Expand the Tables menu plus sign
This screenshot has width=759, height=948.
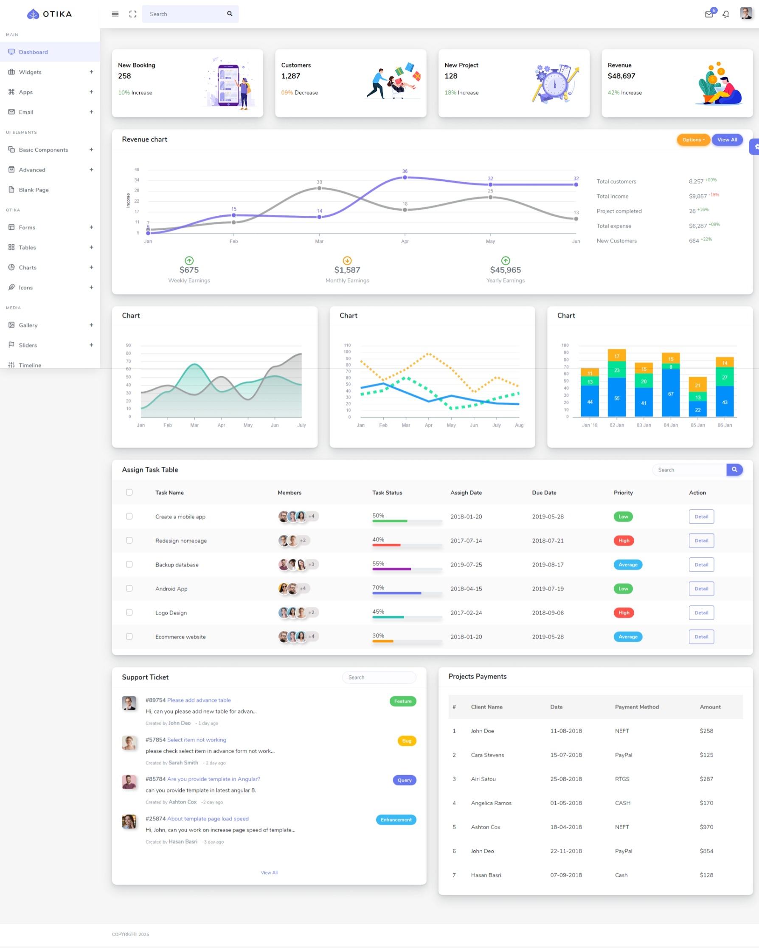click(91, 247)
